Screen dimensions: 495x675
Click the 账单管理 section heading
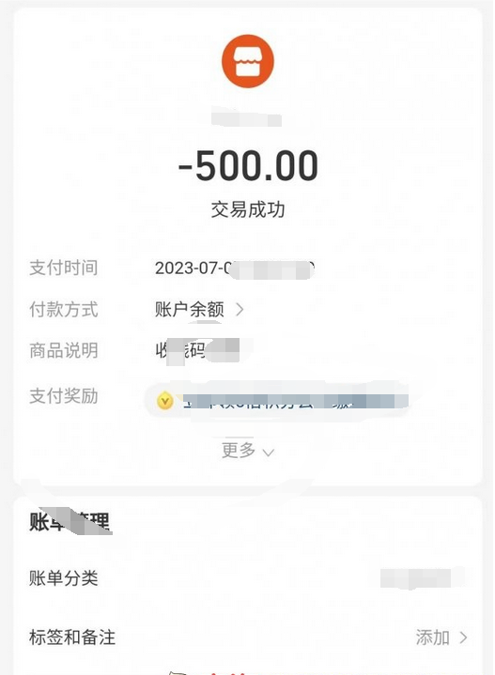[x=70, y=522]
